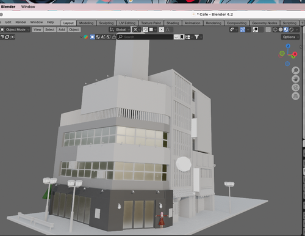
Task: Open the Global transform orientation dropdown
Action: [x=120, y=30]
